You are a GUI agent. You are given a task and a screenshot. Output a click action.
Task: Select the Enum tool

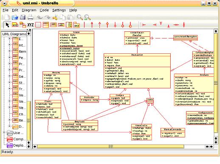[x=69, y=25]
